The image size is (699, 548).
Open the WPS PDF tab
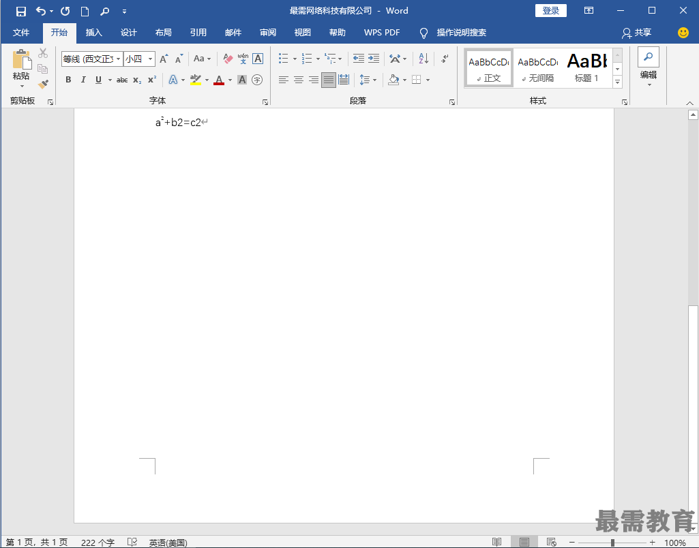click(382, 33)
